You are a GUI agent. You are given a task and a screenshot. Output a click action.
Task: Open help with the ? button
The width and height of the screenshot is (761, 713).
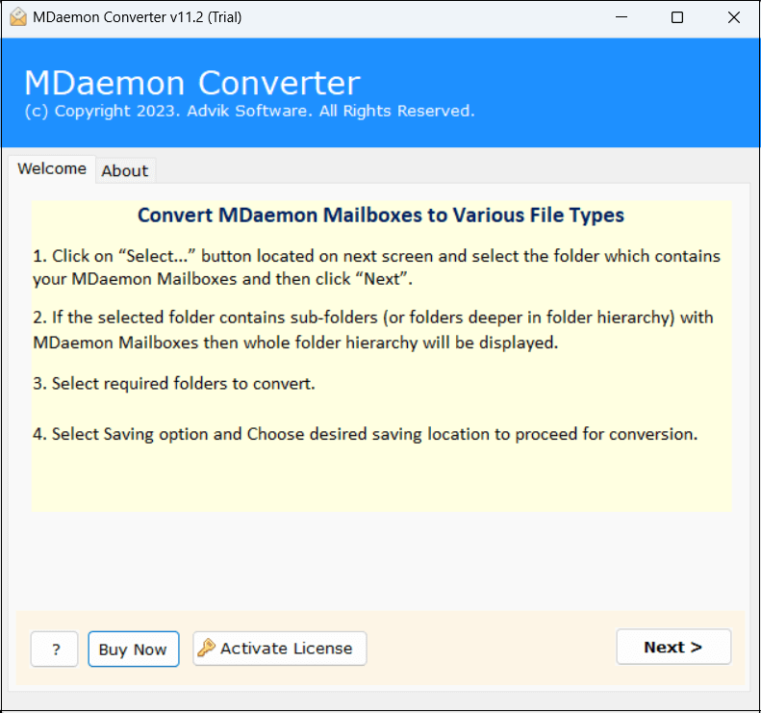[x=54, y=649]
